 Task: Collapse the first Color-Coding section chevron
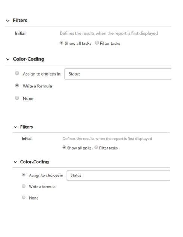[x=8, y=59]
